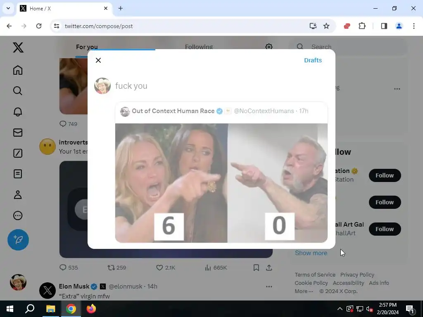Like the post with 2.1K likes
The width and height of the screenshot is (423, 317).
(x=166, y=267)
